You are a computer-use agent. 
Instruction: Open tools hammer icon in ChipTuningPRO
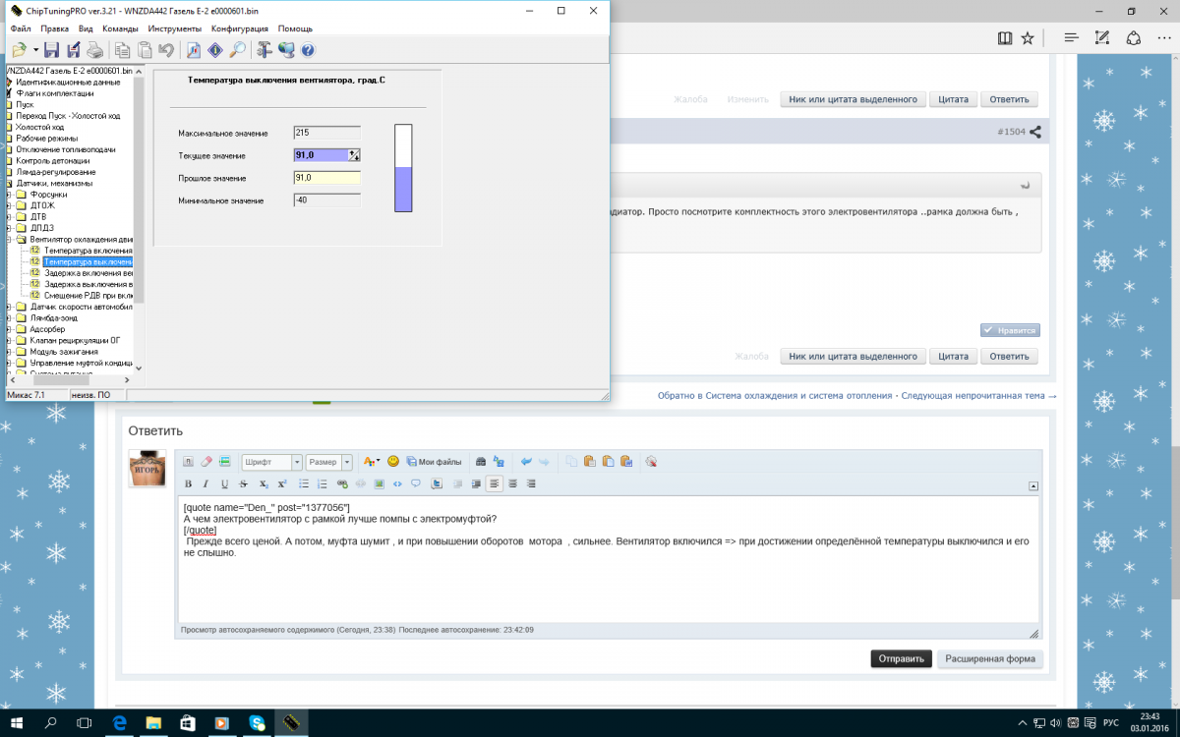265,49
